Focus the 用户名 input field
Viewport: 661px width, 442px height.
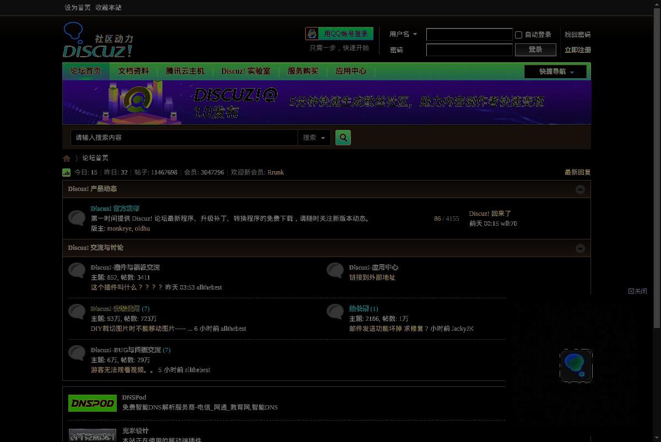point(469,35)
